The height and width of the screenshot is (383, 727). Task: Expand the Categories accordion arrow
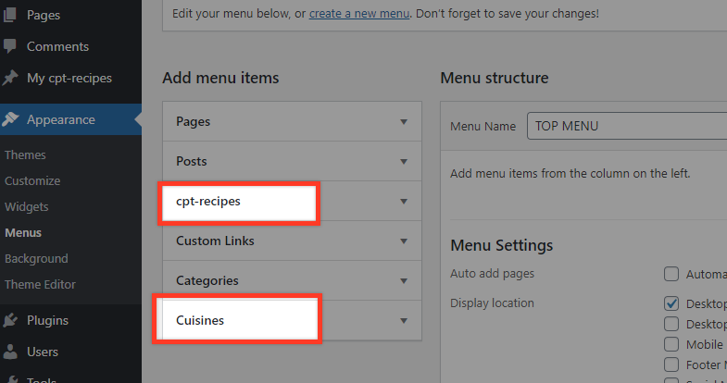coord(404,281)
